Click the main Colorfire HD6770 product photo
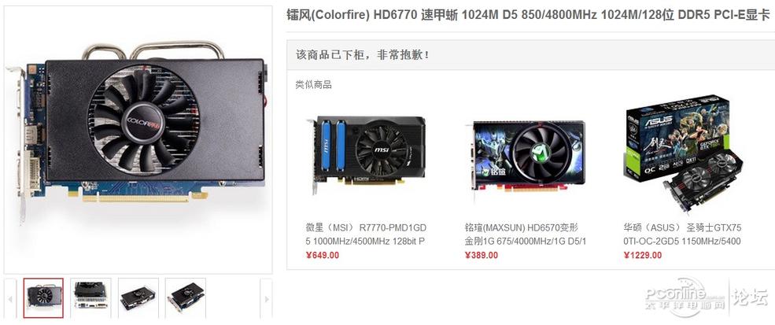The image size is (775, 325). click(x=138, y=139)
